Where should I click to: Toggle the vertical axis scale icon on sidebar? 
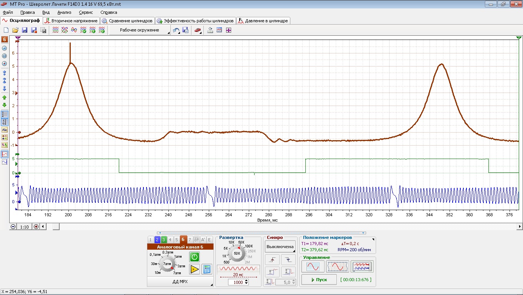pos(5,122)
